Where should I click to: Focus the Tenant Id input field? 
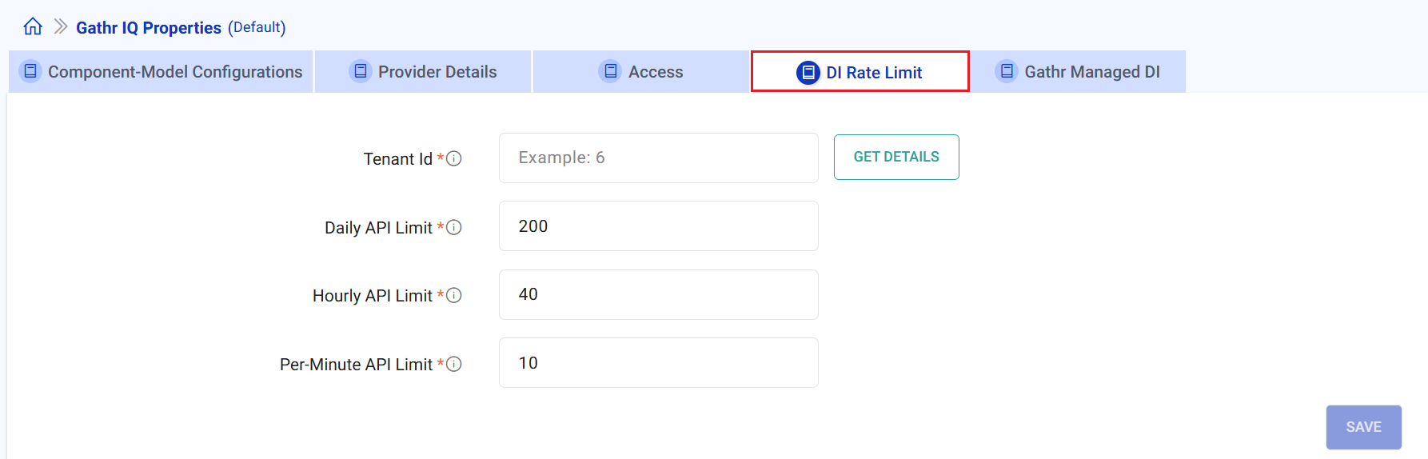tap(659, 158)
